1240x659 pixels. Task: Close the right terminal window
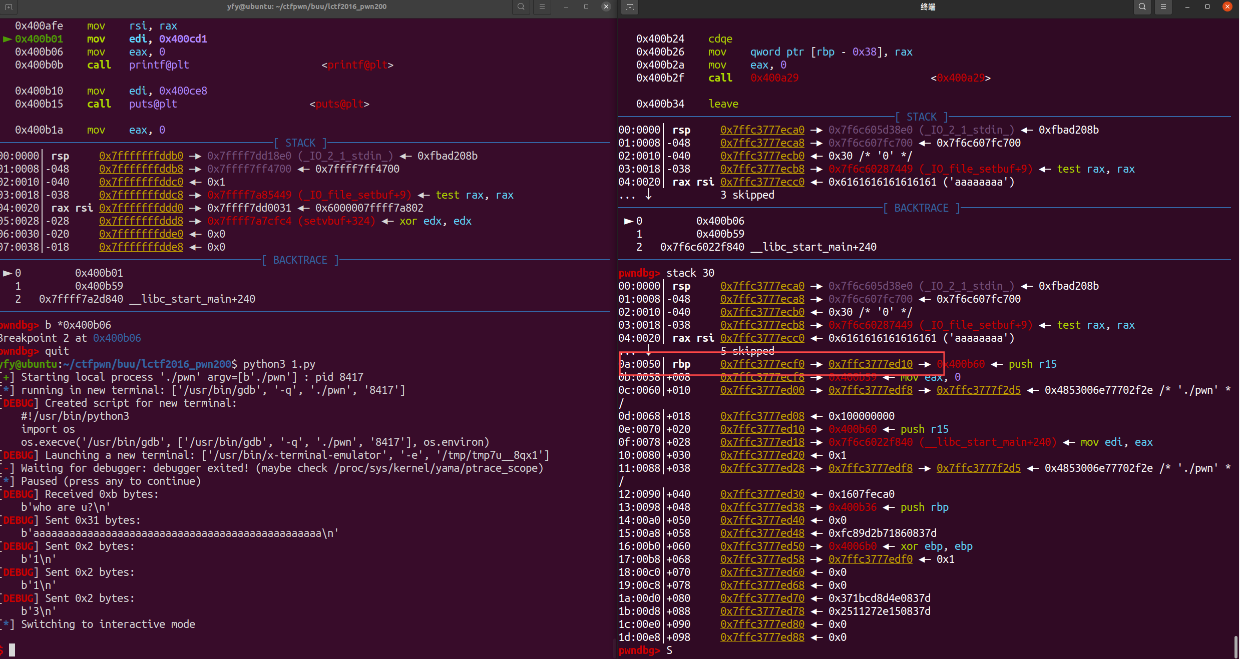click(x=1227, y=7)
